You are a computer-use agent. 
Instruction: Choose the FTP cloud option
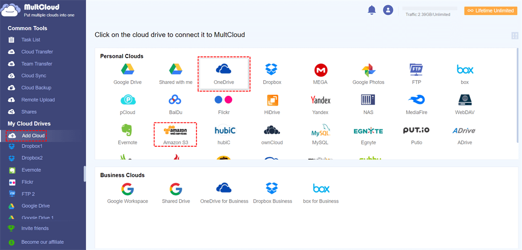coord(416,74)
